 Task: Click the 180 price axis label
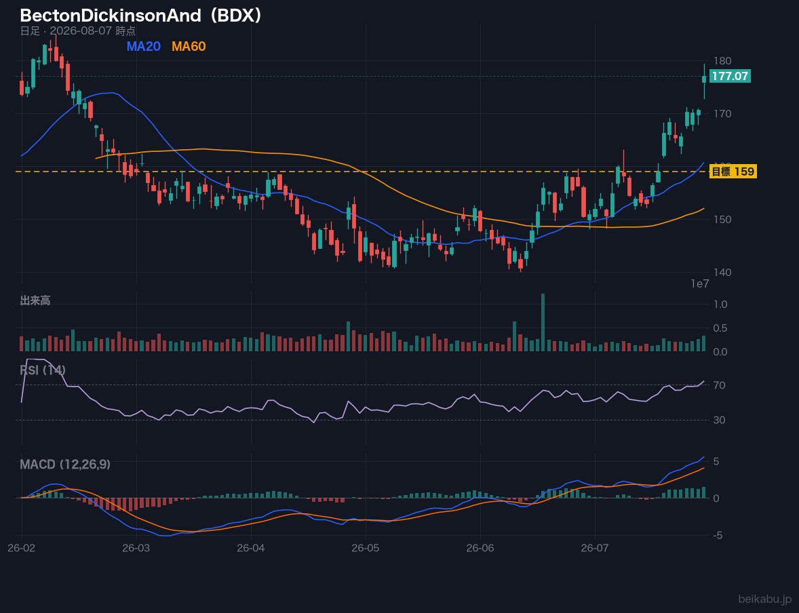point(722,61)
